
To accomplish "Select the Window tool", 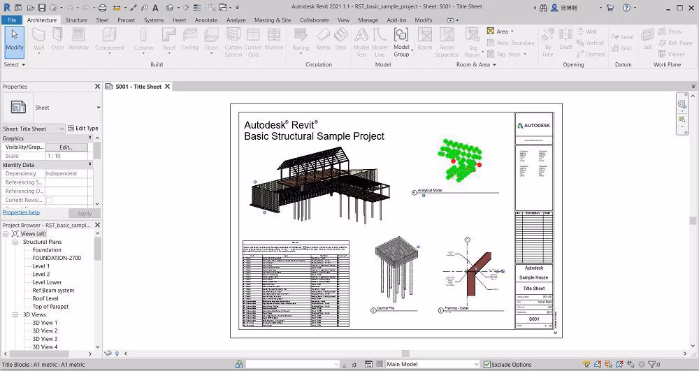I will tap(78, 38).
